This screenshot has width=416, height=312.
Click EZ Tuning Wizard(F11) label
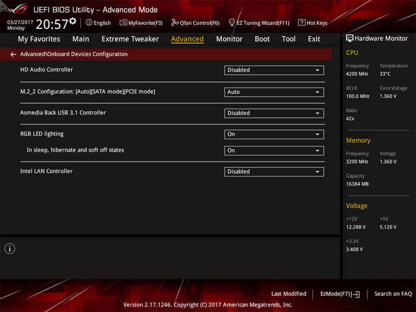click(x=263, y=23)
